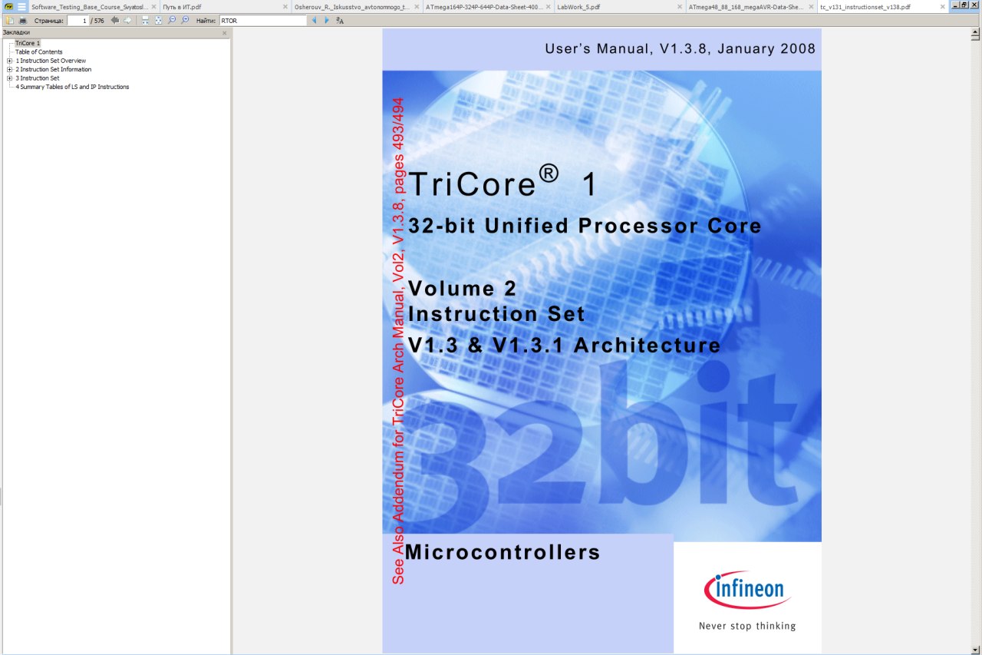982x655 pixels.
Task: Zoom out with the magnifier minus icon
Action: [x=172, y=20]
